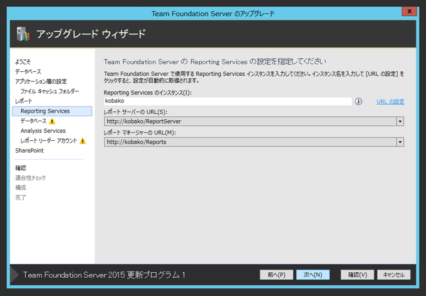Viewport: 426px width, 296px height.
Task: Open the レポート サーバーの URL dropdown arrow
Action: [400, 121]
